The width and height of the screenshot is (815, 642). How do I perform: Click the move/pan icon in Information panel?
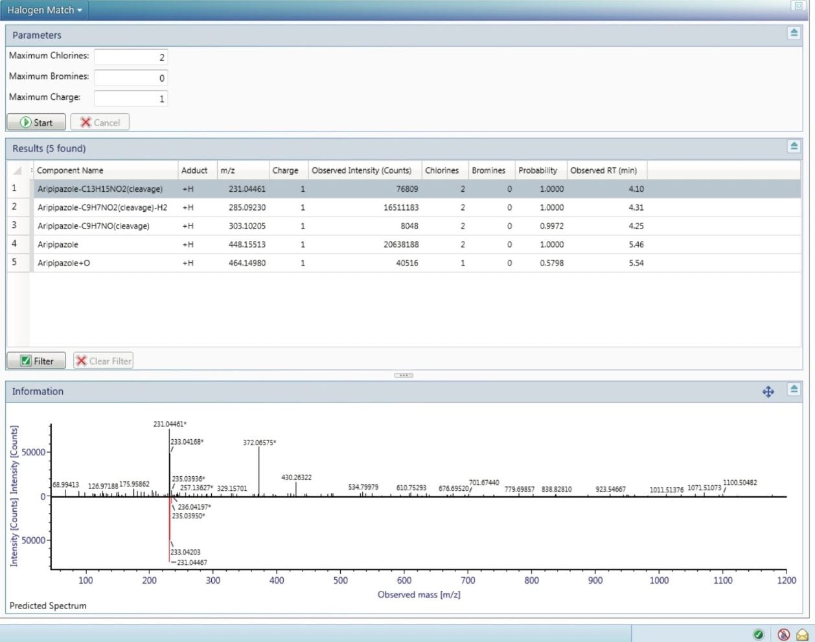768,392
